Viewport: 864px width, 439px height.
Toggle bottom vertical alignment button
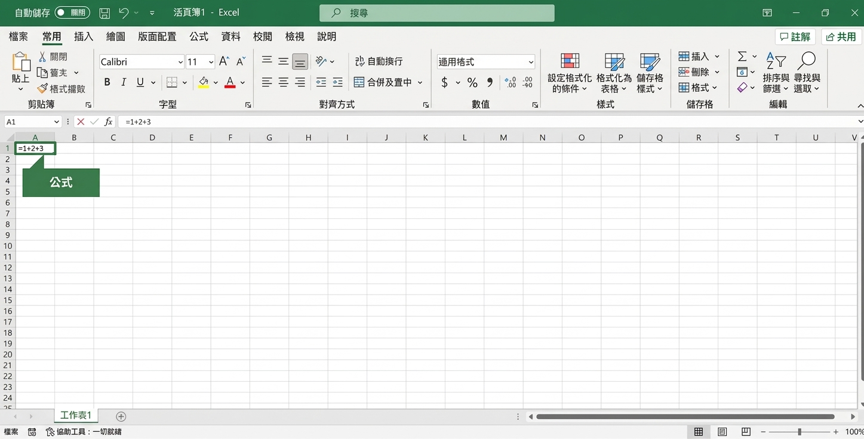(x=300, y=61)
